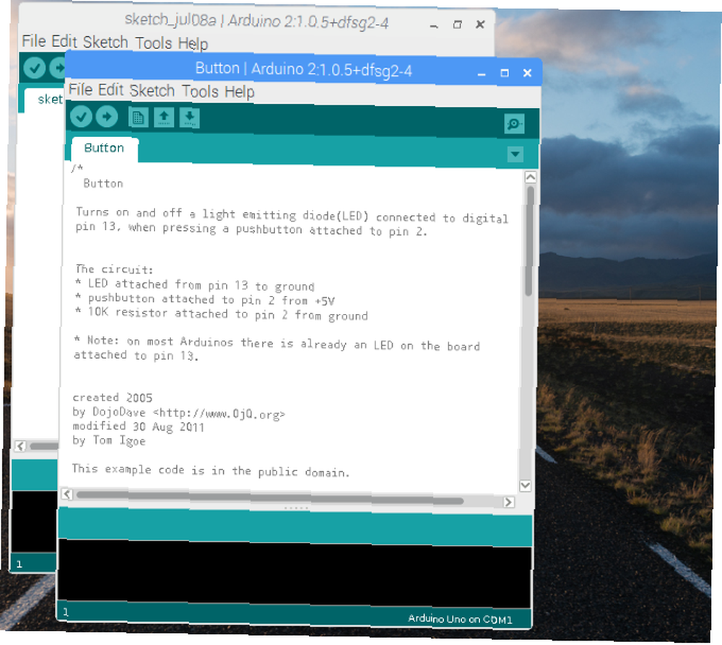The height and width of the screenshot is (645, 722).
Task: Open File menu in Button window
Action: [x=81, y=89]
